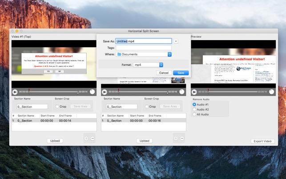The image size is (286, 179).
Task: Click Save in the save dialog
Action: click(x=181, y=73)
